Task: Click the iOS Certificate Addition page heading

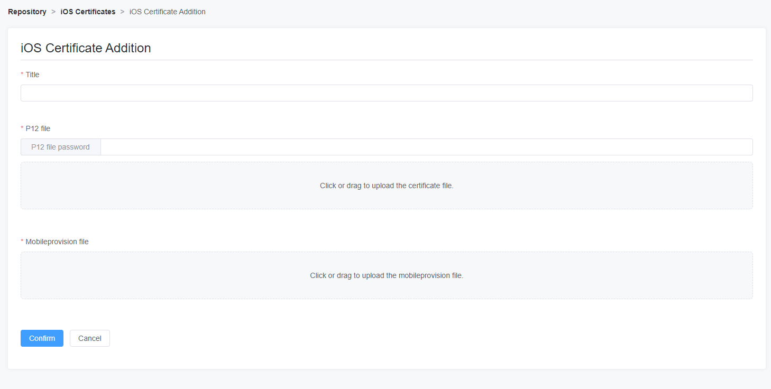Action: coord(86,48)
